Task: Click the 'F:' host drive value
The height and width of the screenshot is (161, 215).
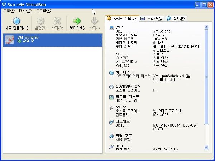Action: tap(154, 90)
